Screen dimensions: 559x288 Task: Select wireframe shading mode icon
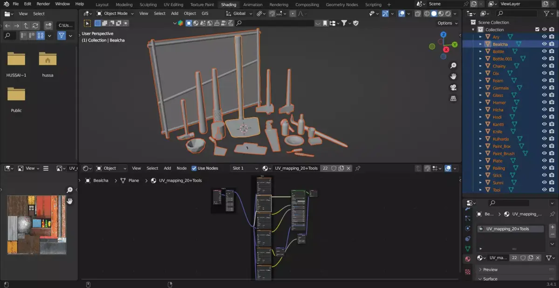pos(427,14)
